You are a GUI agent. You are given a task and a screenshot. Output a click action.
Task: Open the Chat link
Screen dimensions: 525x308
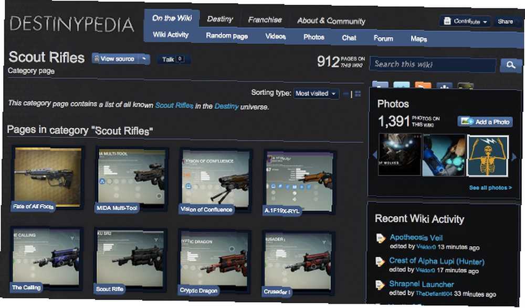[x=349, y=38]
